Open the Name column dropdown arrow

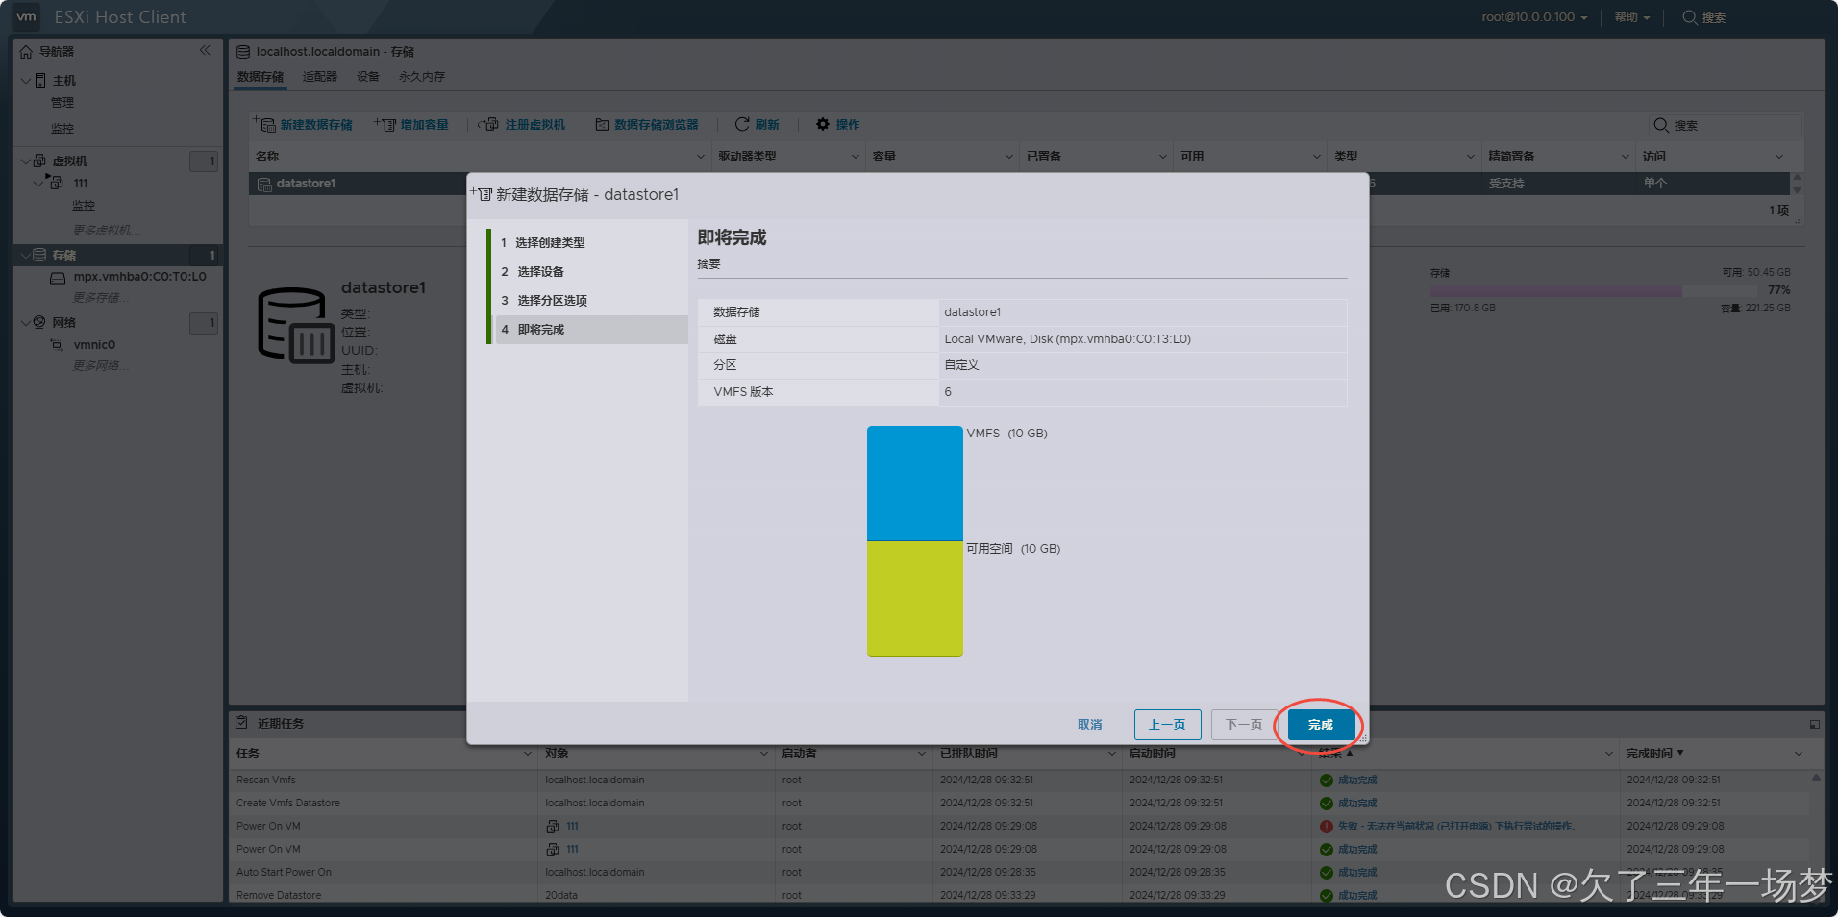pos(700,157)
